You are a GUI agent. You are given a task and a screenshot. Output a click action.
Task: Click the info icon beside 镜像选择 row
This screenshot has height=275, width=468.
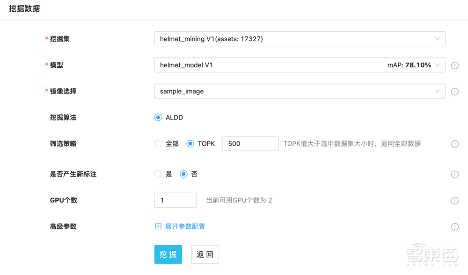[454, 92]
